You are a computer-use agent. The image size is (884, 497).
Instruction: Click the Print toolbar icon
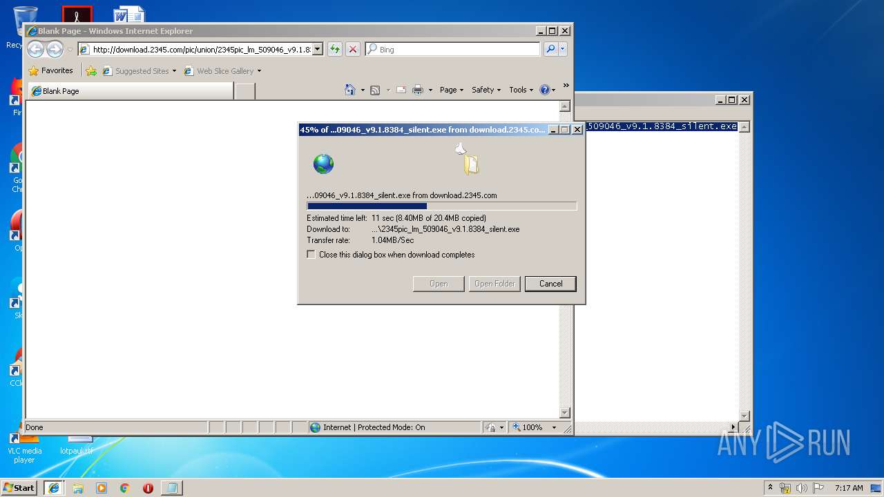[x=418, y=90]
